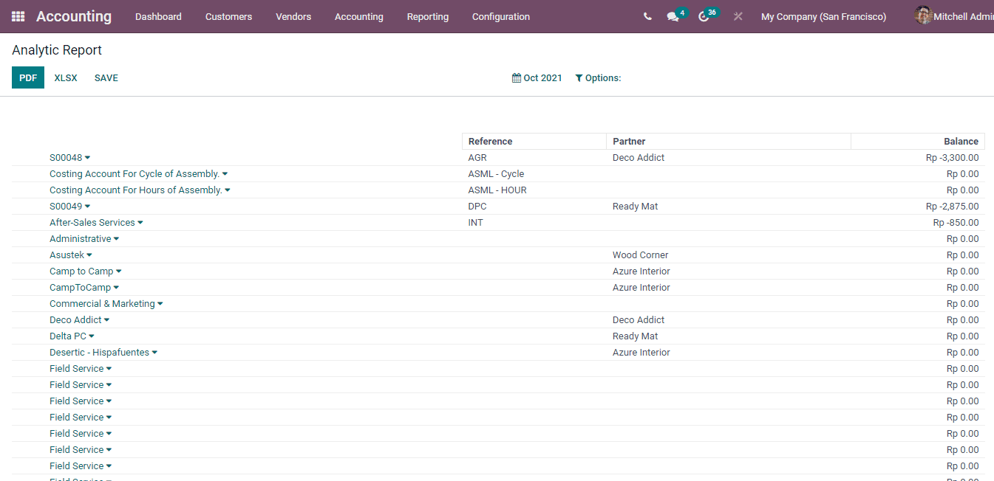
Task: Expand the Costing Account For Cycle dropdown
Action: 225,173
